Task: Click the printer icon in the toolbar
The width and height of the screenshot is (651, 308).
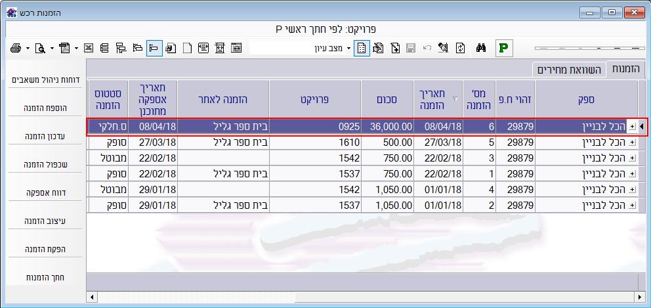Action: tap(16, 48)
